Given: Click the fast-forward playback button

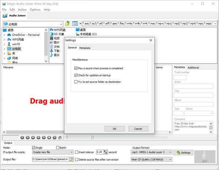Looking at the screenshot, I should 38,138.
